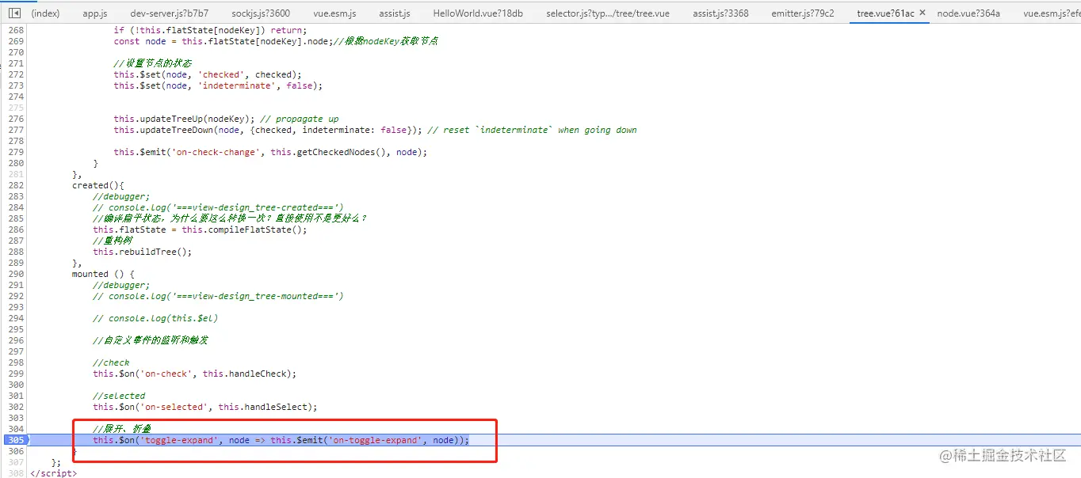Click 'this.updateTreeUp(nodeKey)' call
1081x478 pixels.
coord(185,119)
